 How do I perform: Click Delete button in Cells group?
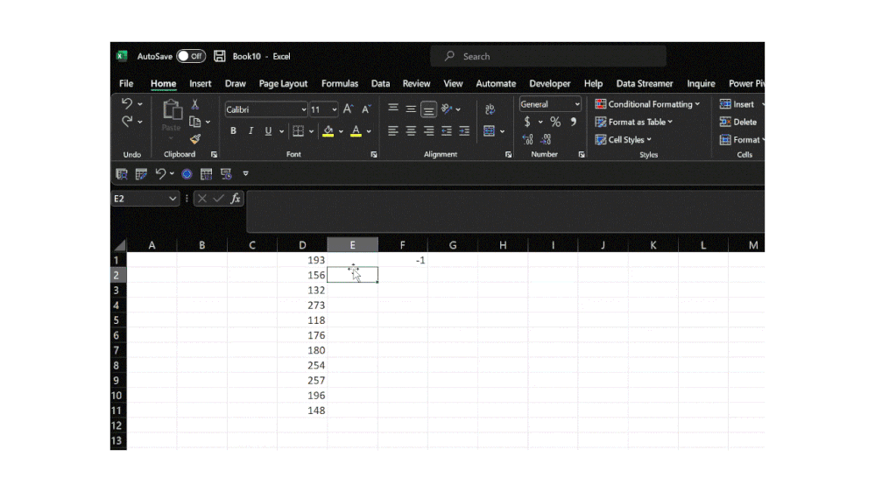point(738,122)
